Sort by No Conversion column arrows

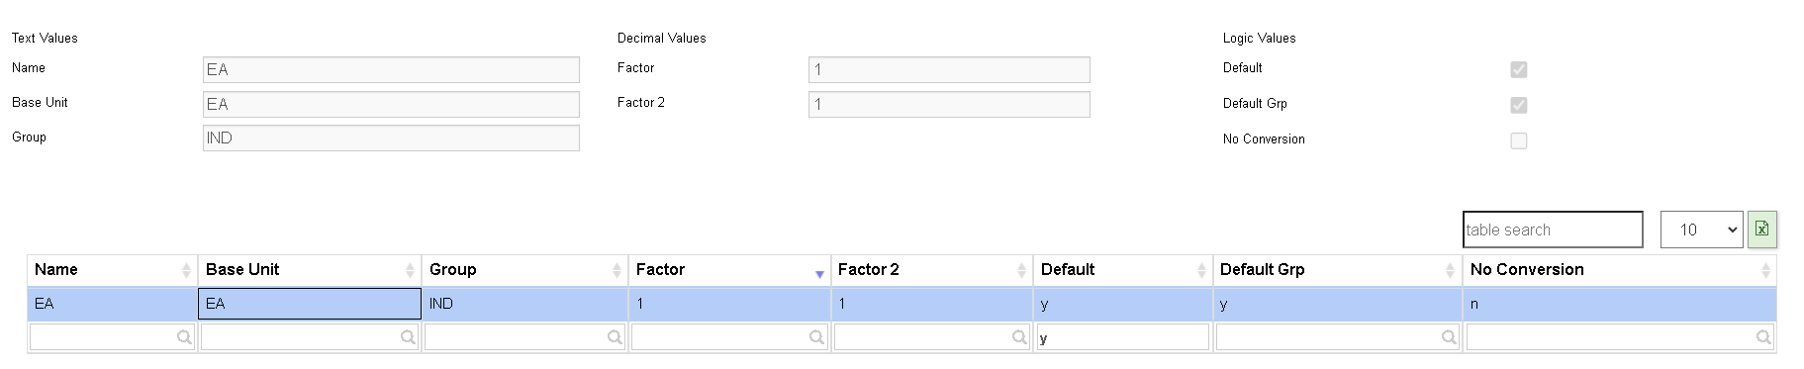[1765, 270]
